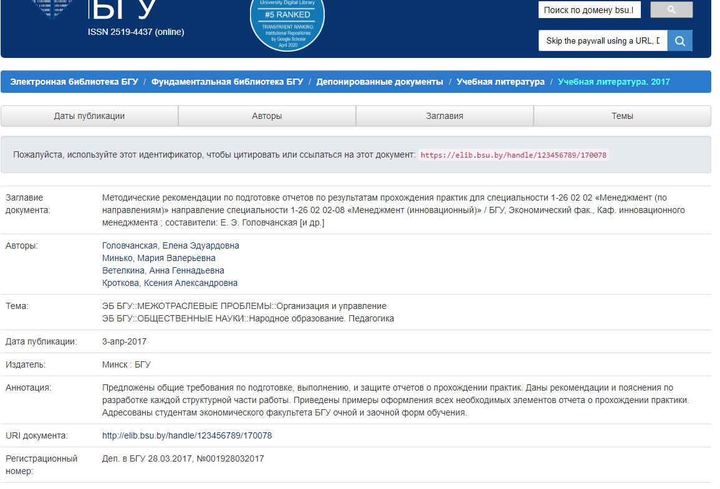Open author Кроткова, Ксения Александровна
720x489 pixels.
tap(170, 283)
